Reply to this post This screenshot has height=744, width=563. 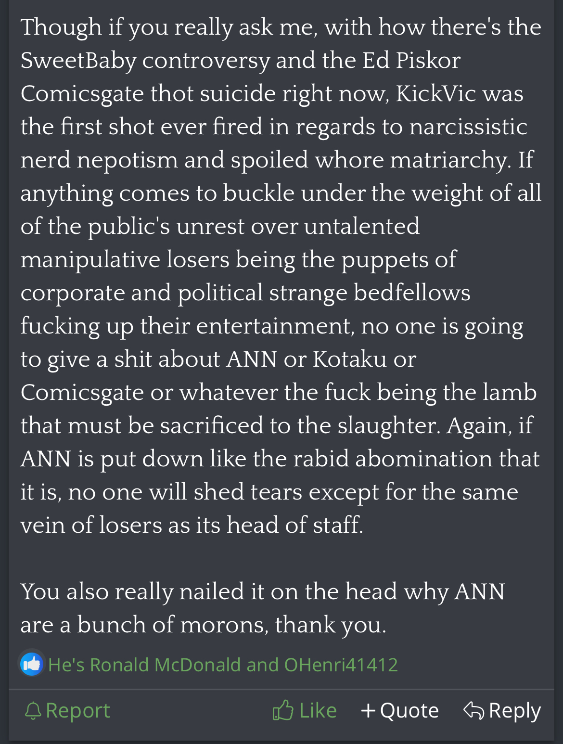click(502, 711)
